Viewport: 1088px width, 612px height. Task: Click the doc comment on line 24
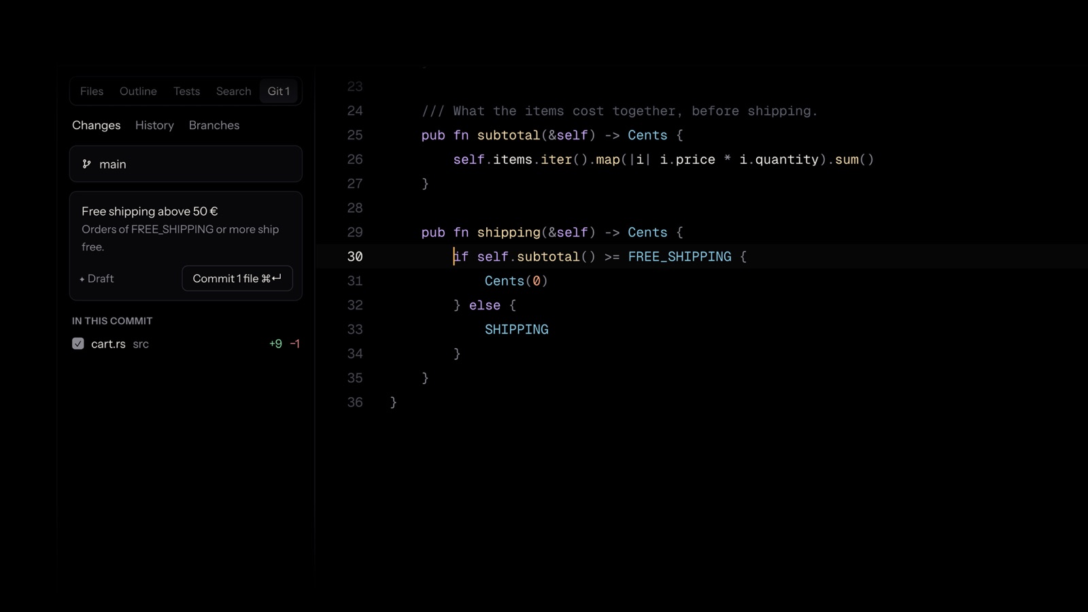click(619, 111)
